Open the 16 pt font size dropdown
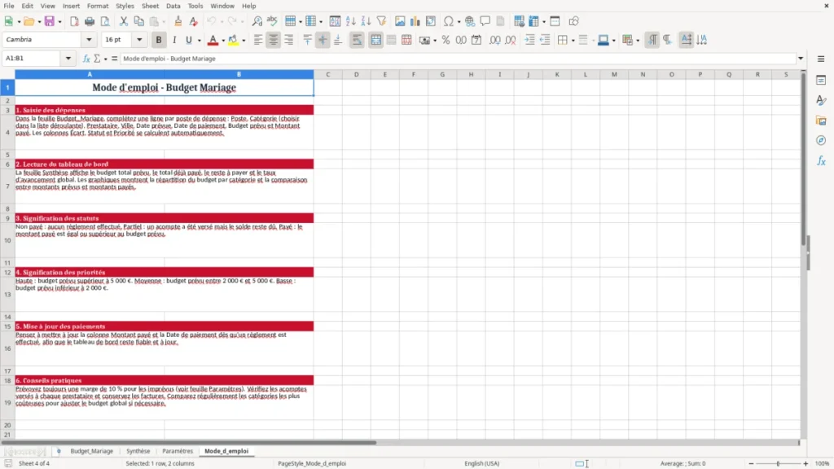Image resolution: width=834 pixels, height=469 pixels. pyautogui.click(x=139, y=40)
